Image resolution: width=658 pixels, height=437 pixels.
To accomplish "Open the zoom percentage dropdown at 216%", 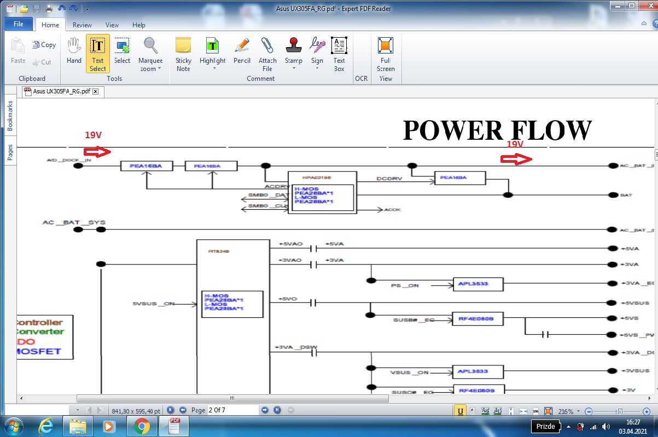I will point(578,411).
